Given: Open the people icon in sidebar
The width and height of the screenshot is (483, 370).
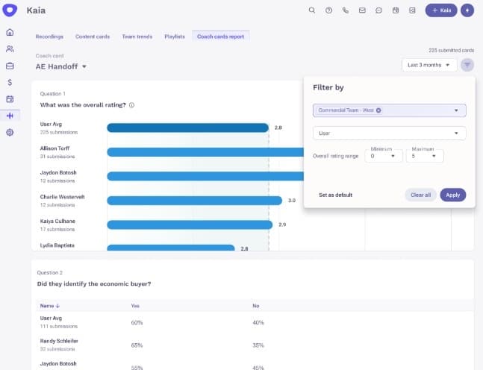Looking at the screenshot, I should 10,49.
